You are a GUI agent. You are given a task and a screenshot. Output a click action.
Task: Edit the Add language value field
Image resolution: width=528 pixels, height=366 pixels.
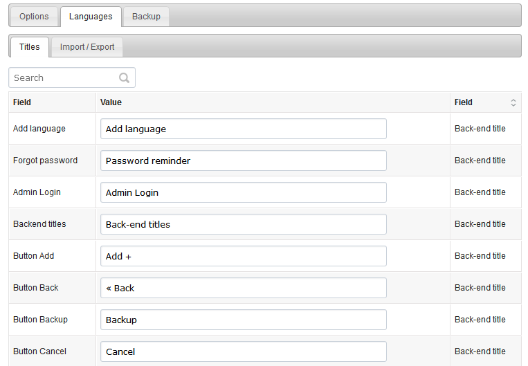[243, 129]
